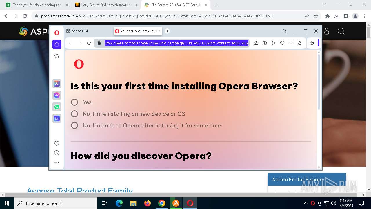Open Opera Flow send icon
Image resolution: width=371 pixels, height=209 pixels.
(x=274, y=43)
